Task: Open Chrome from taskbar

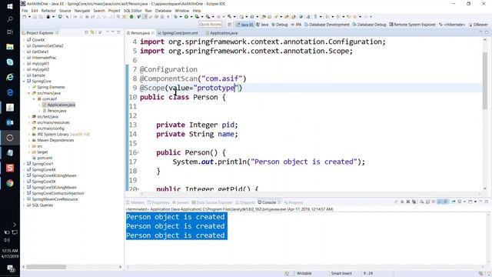Action: (x=10, y=183)
